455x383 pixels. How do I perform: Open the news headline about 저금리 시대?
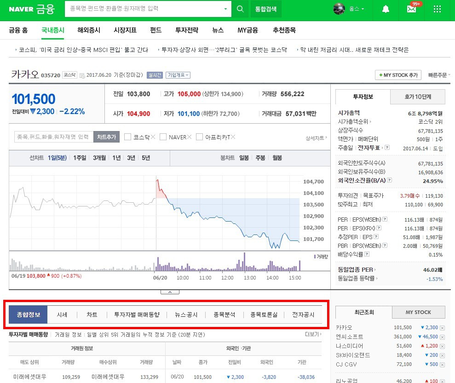pyautogui.click(x=355, y=50)
